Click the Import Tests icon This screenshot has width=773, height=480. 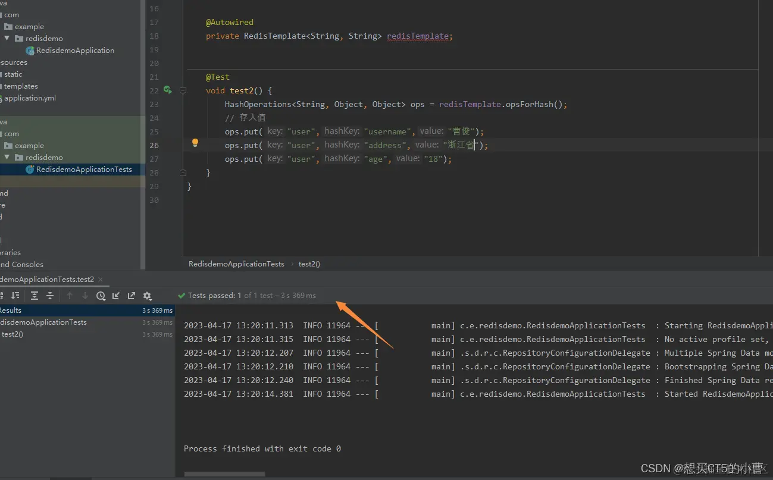tap(116, 296)
